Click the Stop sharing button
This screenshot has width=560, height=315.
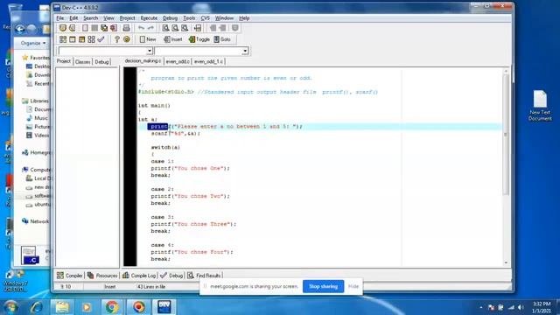323,286
